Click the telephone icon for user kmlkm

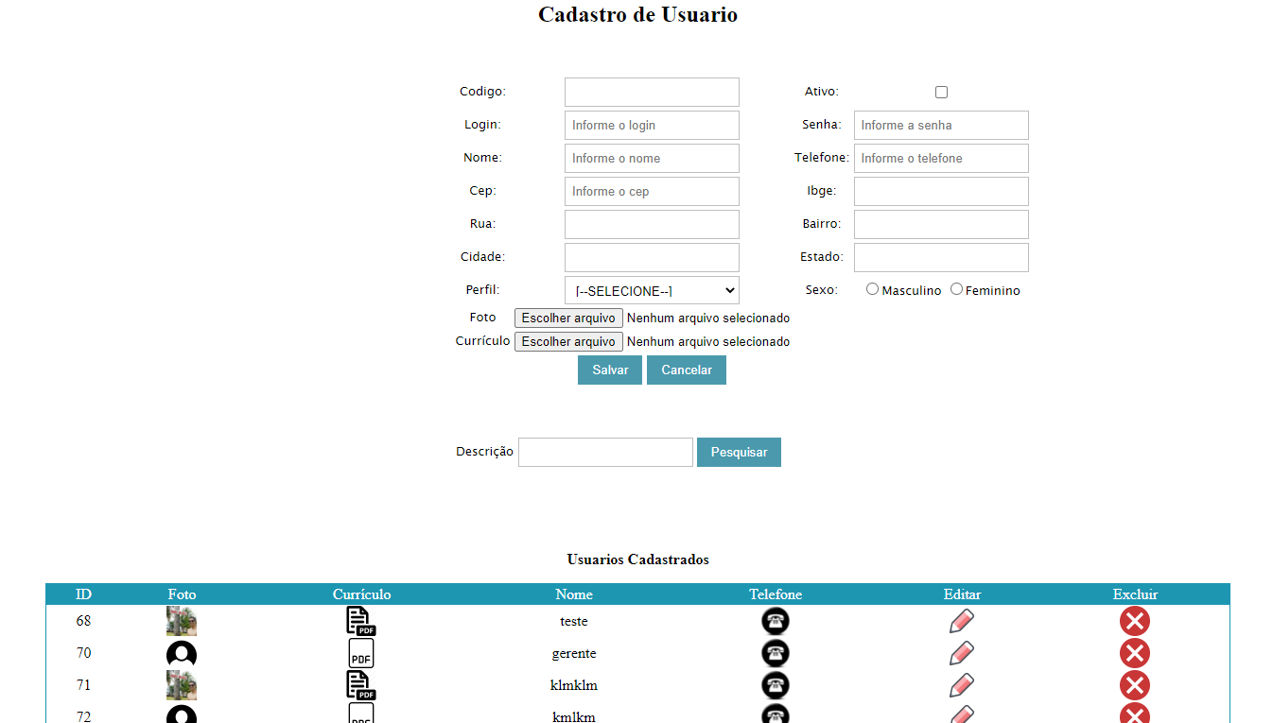click(776, 714)
